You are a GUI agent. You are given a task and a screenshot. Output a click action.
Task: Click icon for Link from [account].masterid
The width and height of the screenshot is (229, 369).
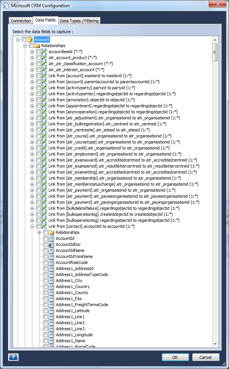point(44,76)
